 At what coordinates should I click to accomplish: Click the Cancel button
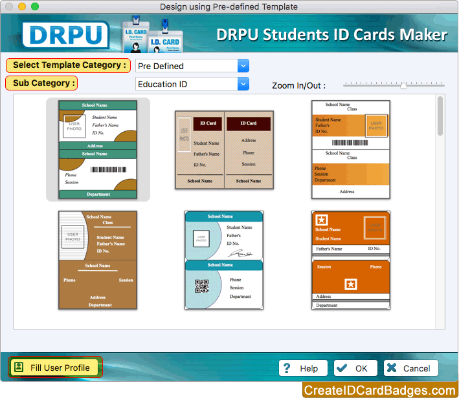pos(411,368)
